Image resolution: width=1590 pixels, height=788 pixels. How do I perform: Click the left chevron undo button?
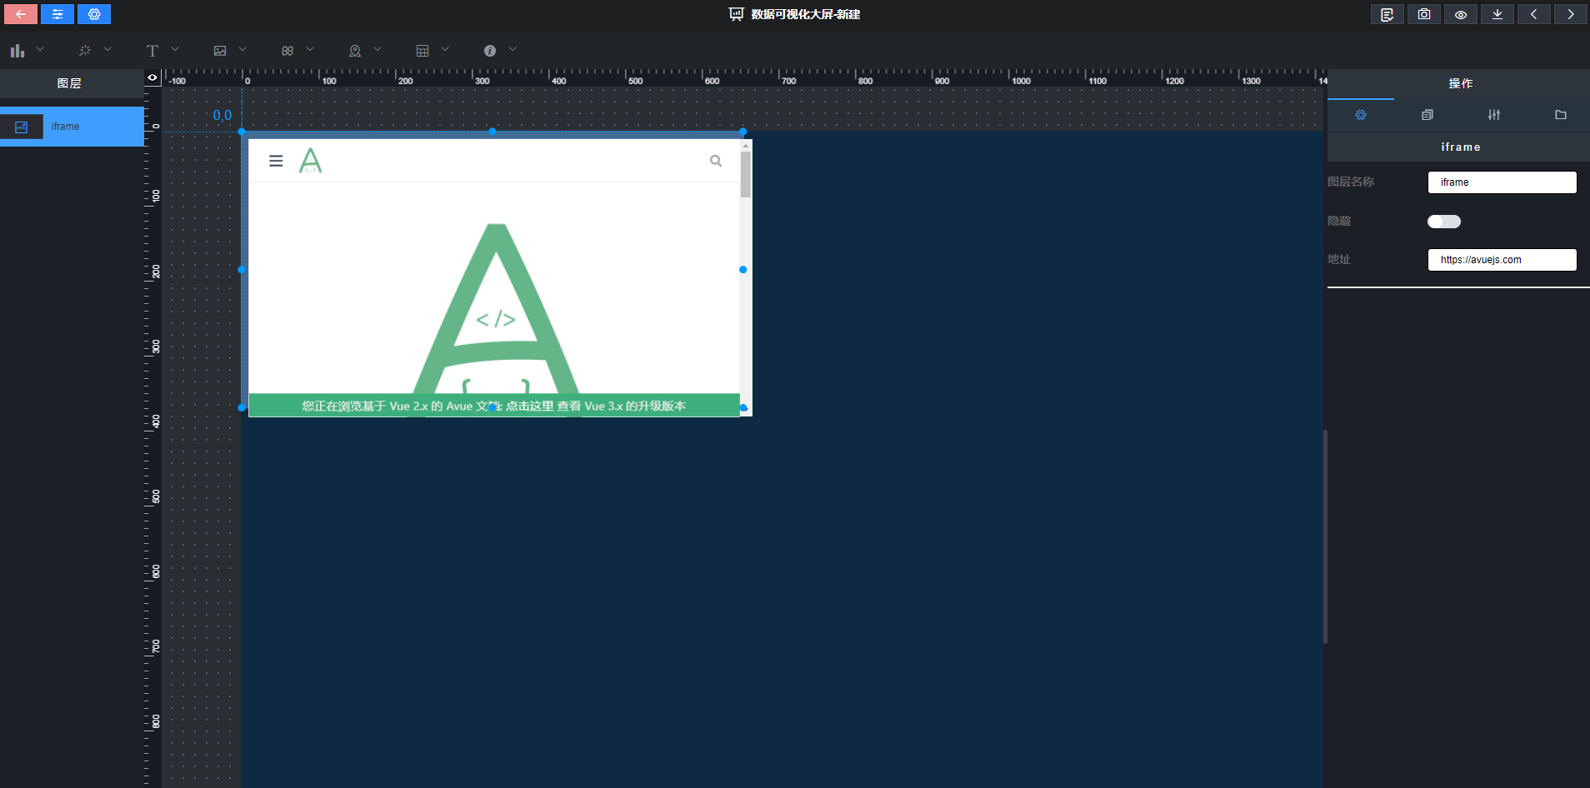(x=1534, y=14)
